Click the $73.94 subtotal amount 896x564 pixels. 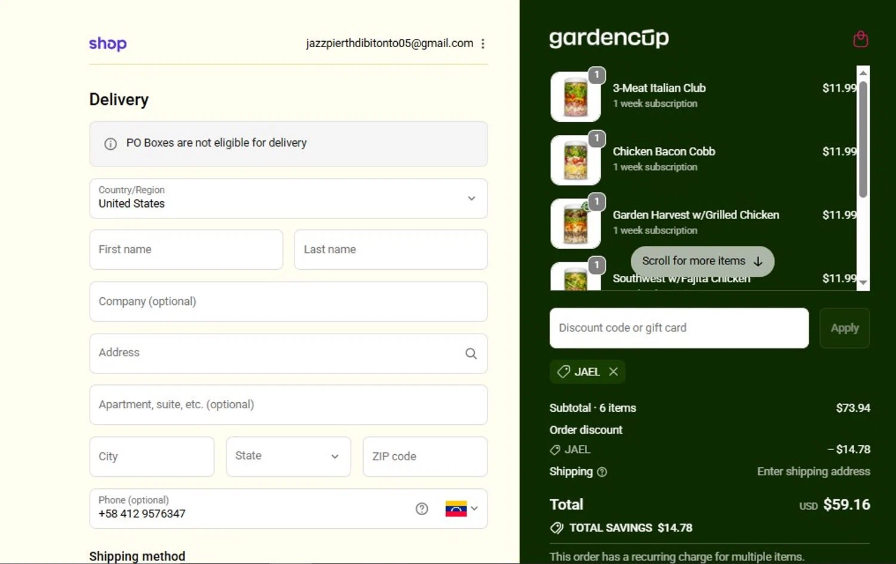click(853, 408)
